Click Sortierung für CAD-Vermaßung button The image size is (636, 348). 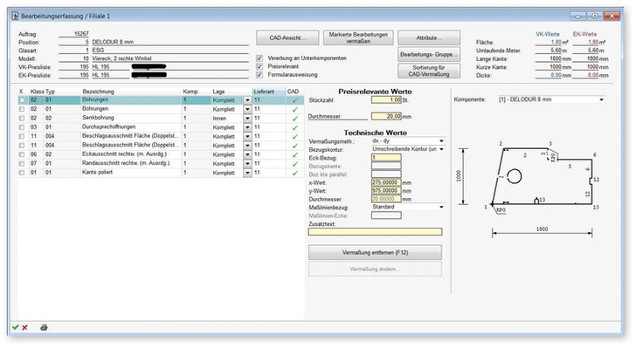pyautogui.click(x=429, y=71)
